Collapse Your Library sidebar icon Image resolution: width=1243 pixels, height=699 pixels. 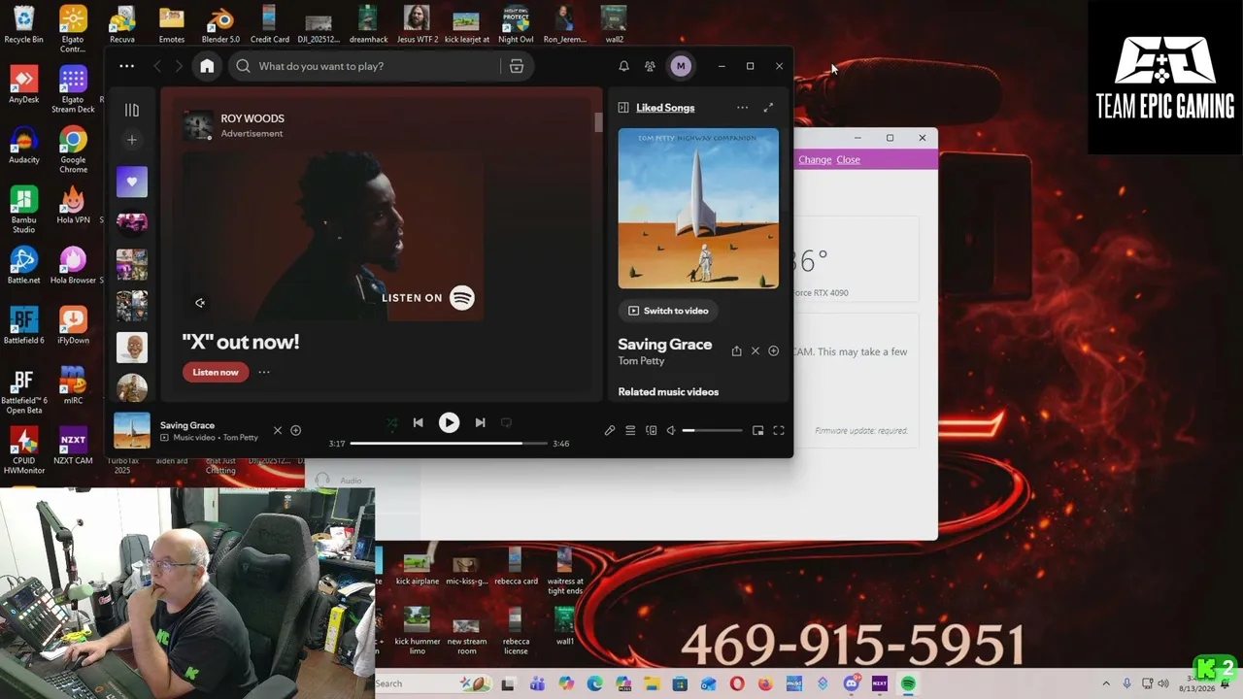[132, 110]
